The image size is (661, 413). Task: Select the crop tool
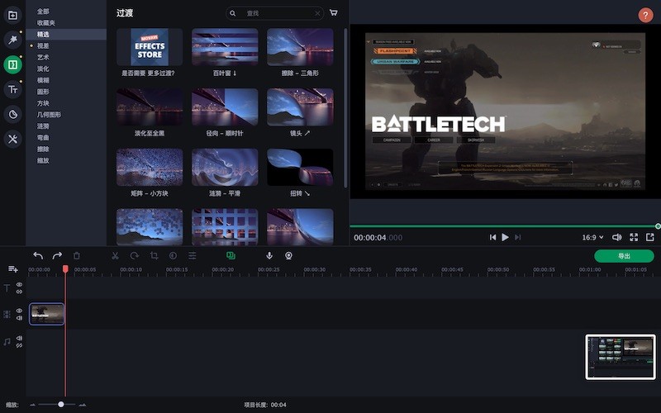pyautogui.click(x=154, y=255)
